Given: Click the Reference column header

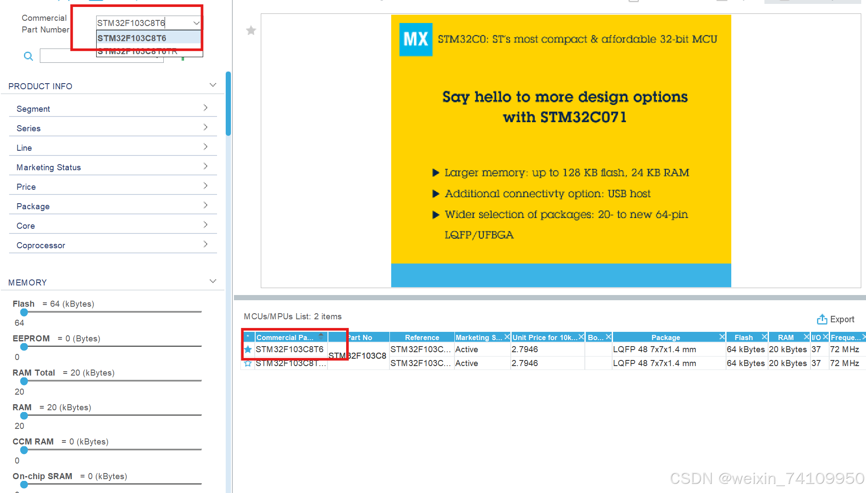Looking at the screenshot, I should point(422,337).
